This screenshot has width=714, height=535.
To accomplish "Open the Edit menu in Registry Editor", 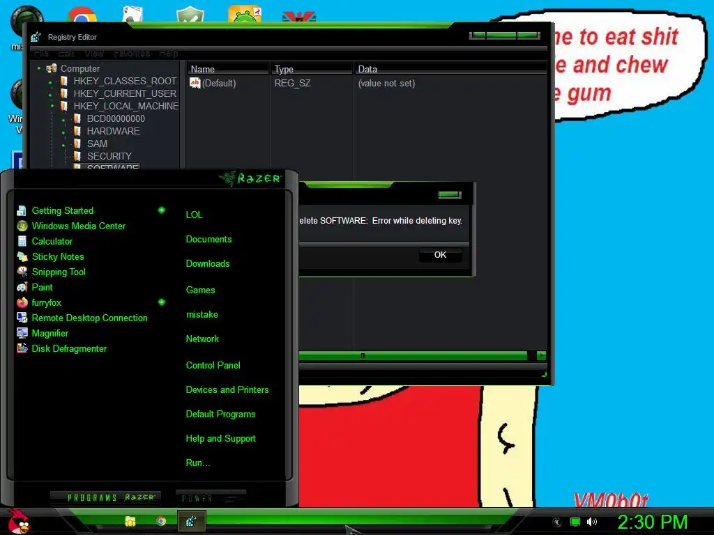I will point(66,53).
